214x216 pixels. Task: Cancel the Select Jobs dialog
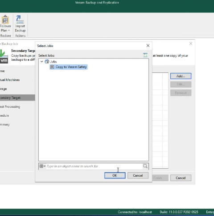tap(138, 175)
